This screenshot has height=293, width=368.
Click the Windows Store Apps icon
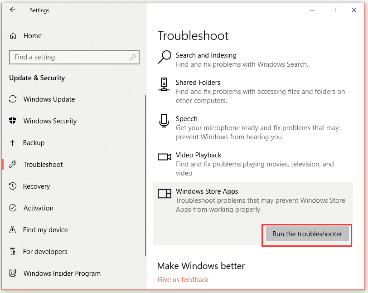164,193
